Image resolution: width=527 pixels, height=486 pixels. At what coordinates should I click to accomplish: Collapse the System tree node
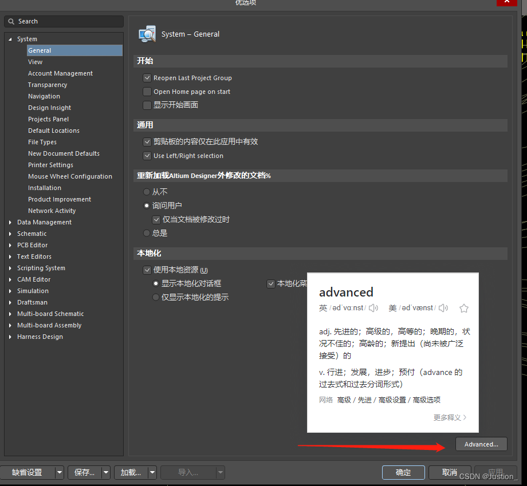click(10, 39)
